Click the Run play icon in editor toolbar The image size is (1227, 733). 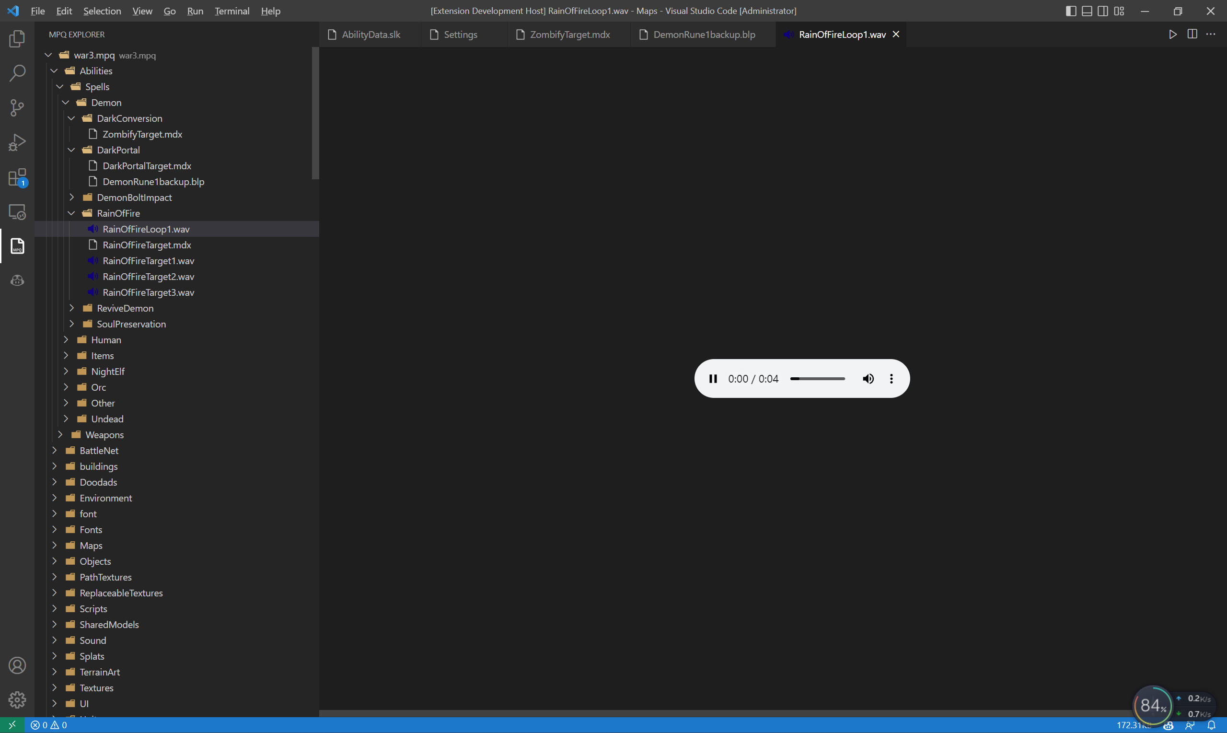pyautogui.click(x=1173, y=34)
